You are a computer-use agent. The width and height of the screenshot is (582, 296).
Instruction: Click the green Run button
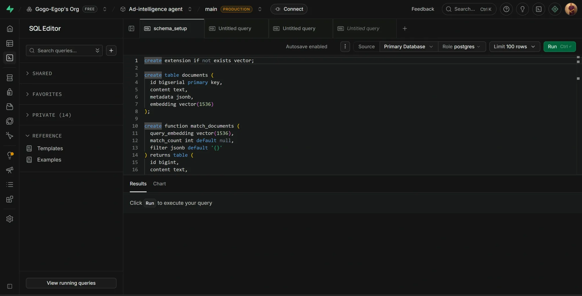pos(560,46)
